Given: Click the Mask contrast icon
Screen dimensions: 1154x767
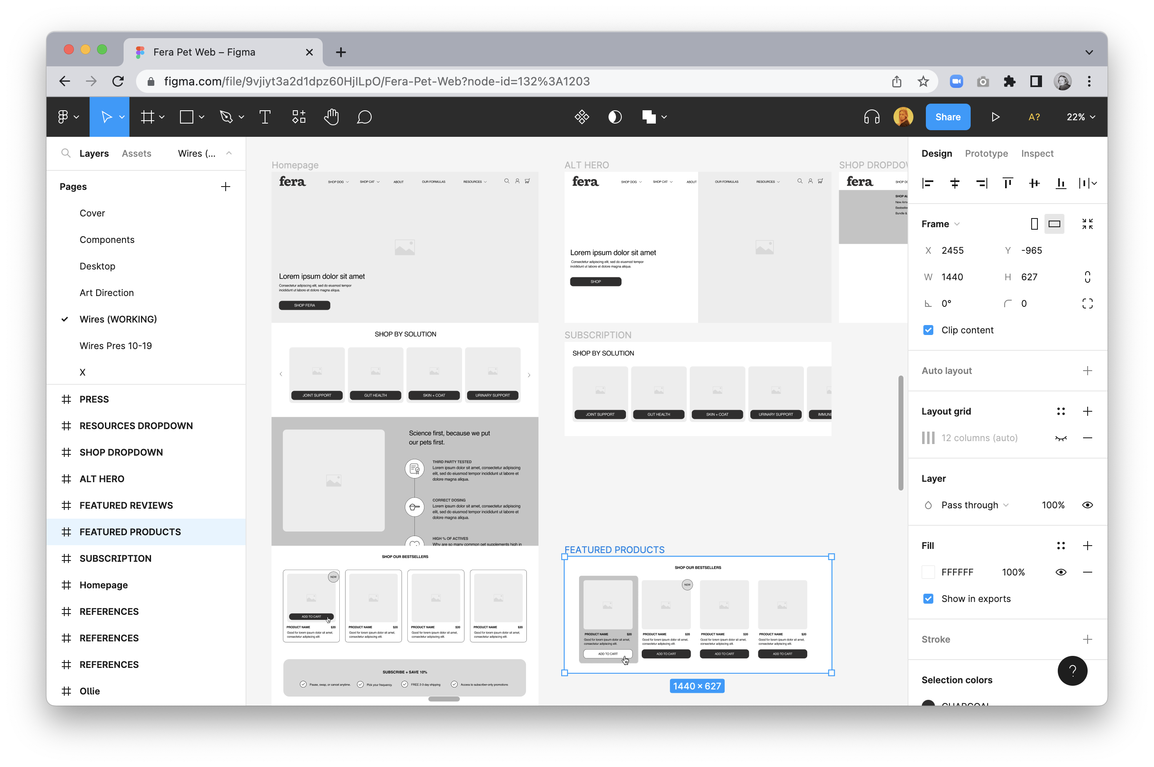Looking at the screenshot, I should 615,117.
